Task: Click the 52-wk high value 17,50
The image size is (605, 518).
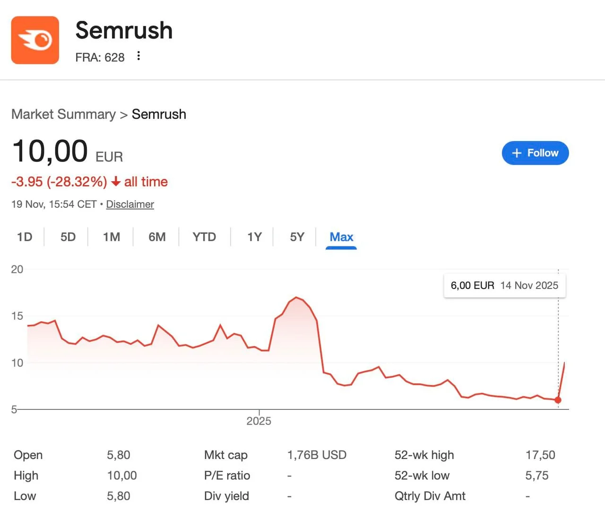Action: 540,455
